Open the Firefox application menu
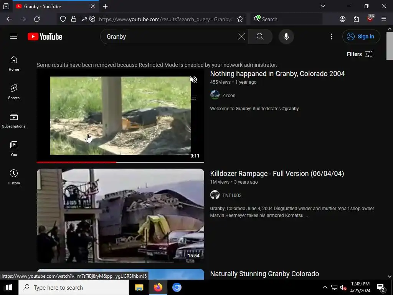Viewport: 393px width, 295px height. (383, 19)
